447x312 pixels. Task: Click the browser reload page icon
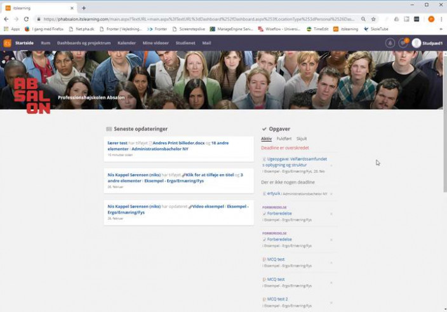point(25,19)
